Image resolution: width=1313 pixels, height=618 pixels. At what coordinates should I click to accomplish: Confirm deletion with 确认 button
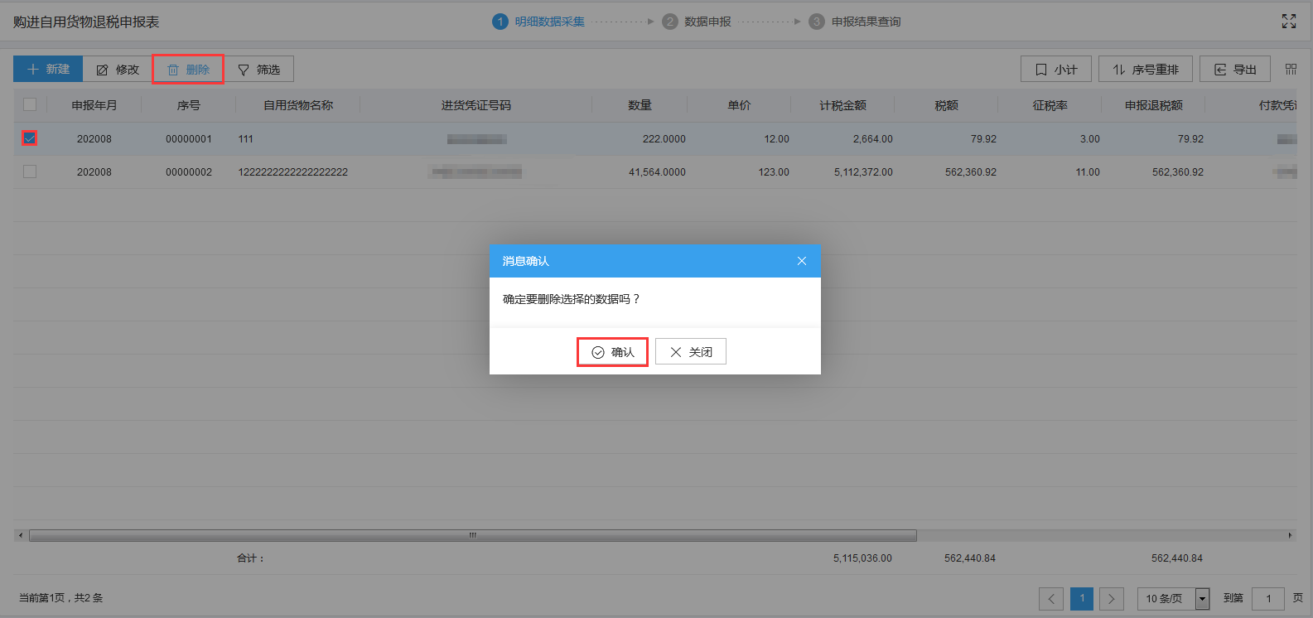[x=612, y=352]
